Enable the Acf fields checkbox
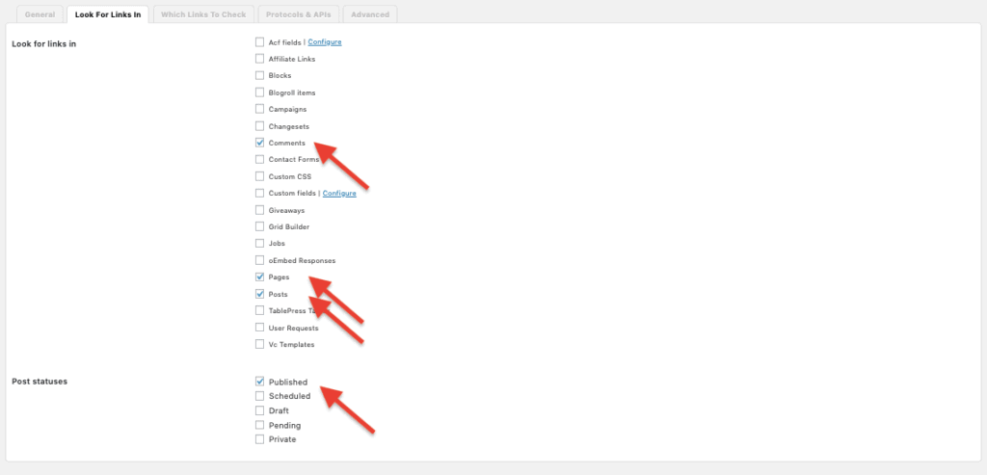The height and width of the screenshot is (475, 987). 260,42
